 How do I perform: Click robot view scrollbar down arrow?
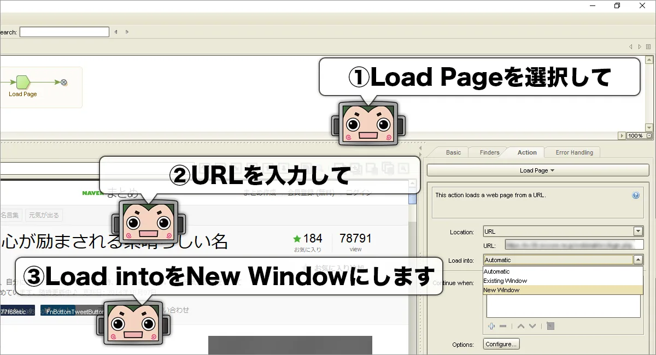pyautogui.click(x=649, y=128)
